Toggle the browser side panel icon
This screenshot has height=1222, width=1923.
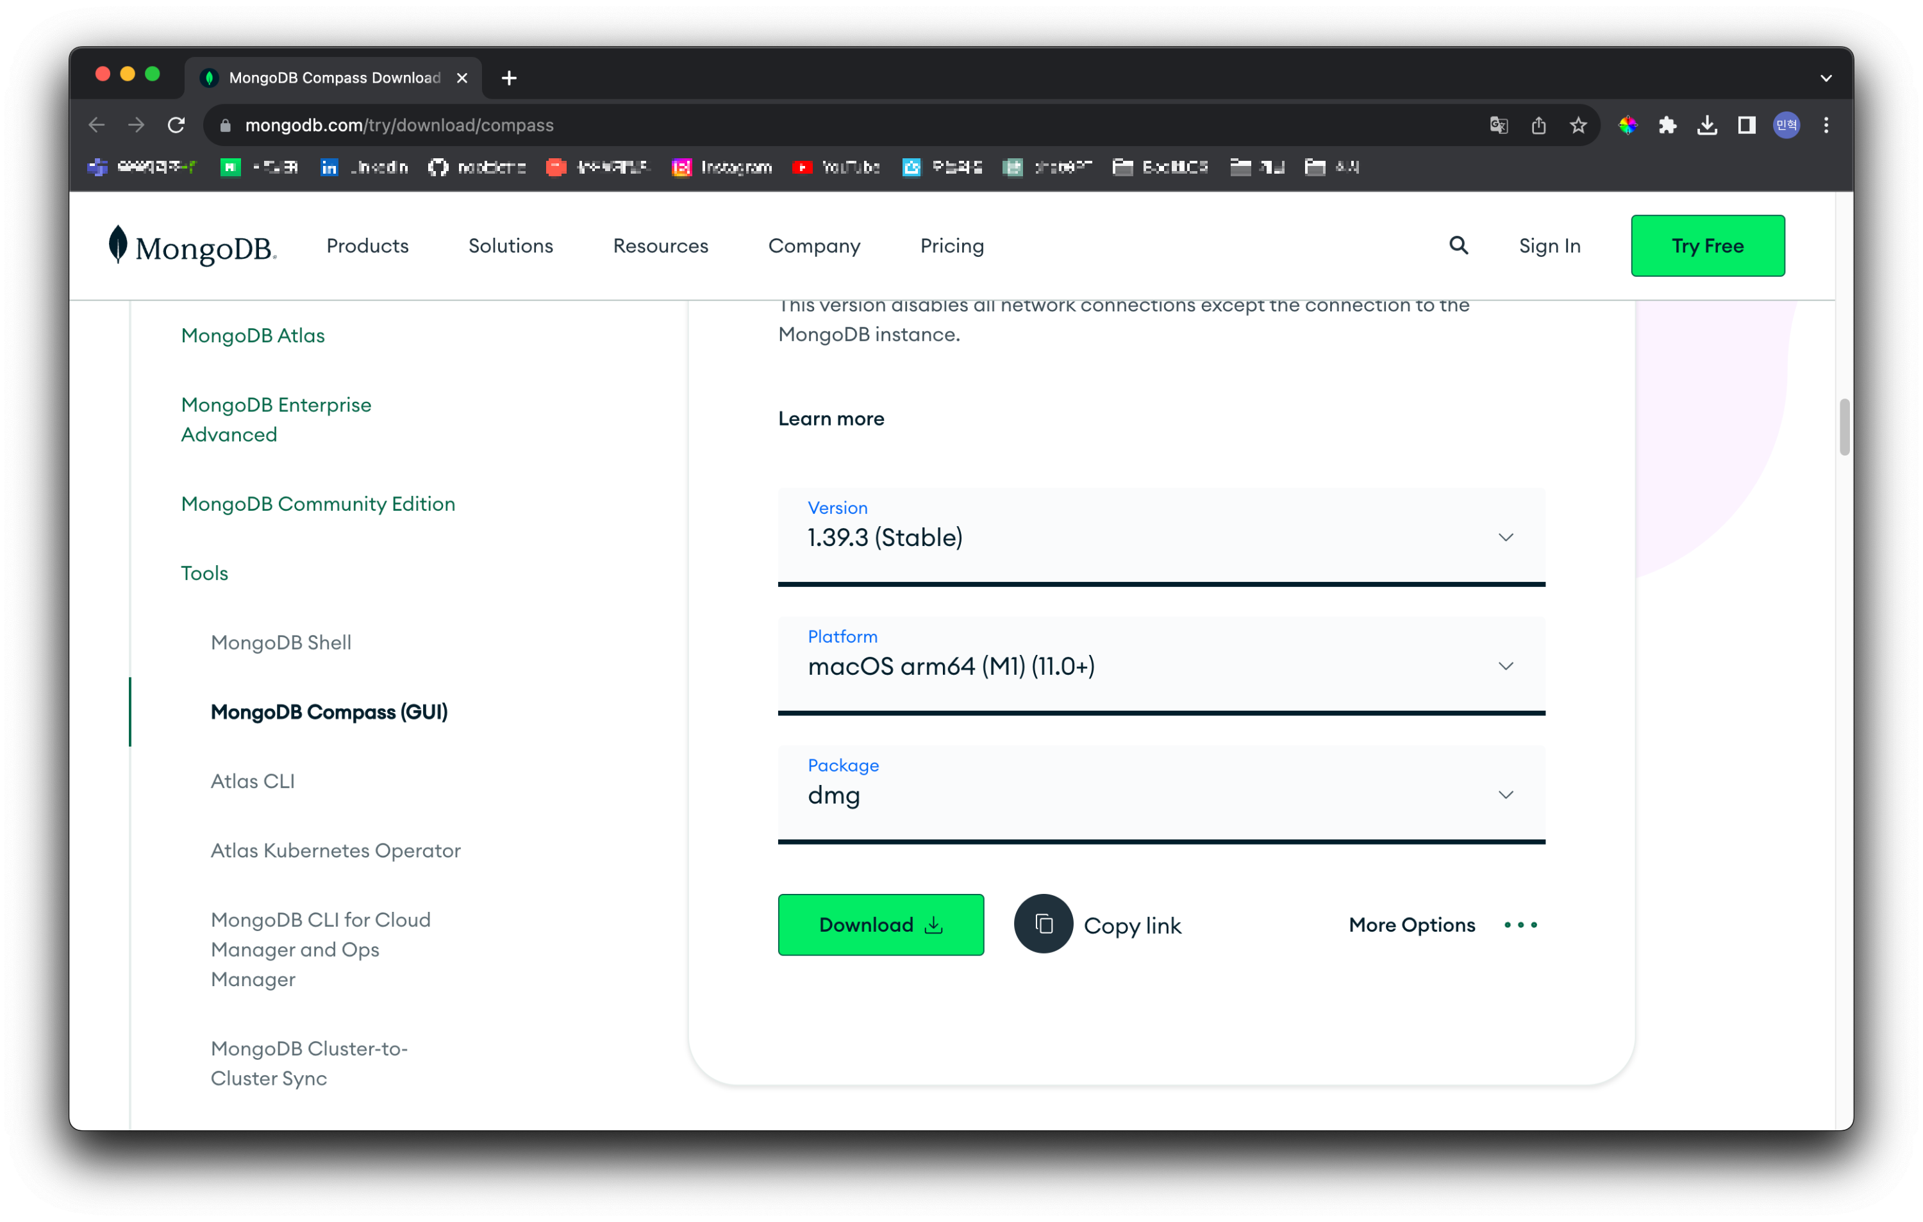pos(1747,126)
